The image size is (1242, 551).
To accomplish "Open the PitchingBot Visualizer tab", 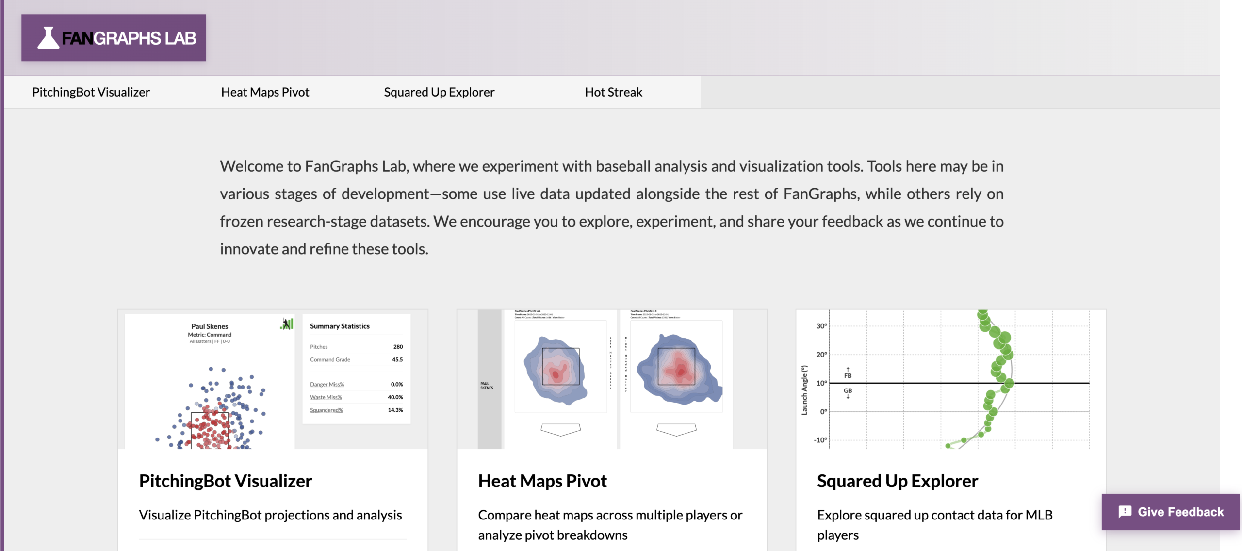I will (x=91, y=92).
